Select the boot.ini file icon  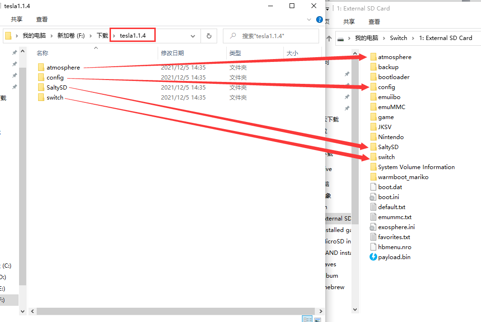click(x=373, y=197)
